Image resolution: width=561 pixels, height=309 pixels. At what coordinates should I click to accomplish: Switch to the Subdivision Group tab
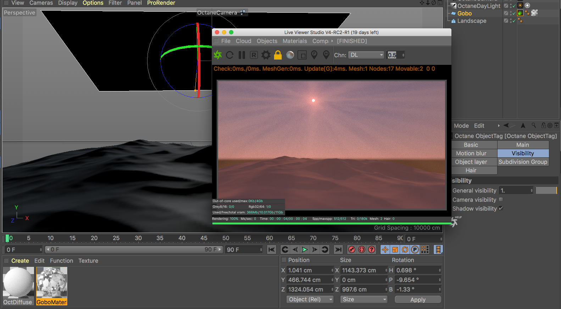[x=523, y=162]
